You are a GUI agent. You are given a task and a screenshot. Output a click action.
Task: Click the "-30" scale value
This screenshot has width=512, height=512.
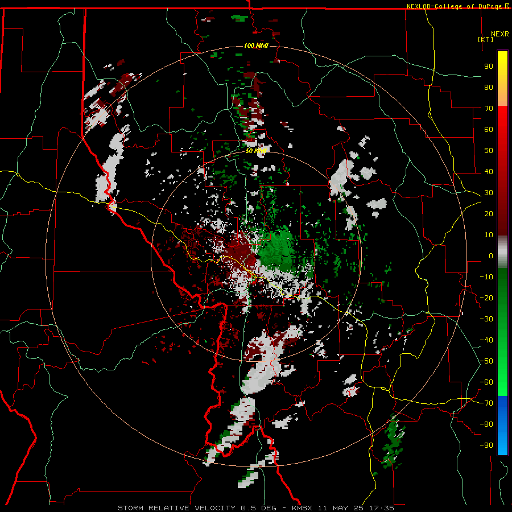click(486, 319)
